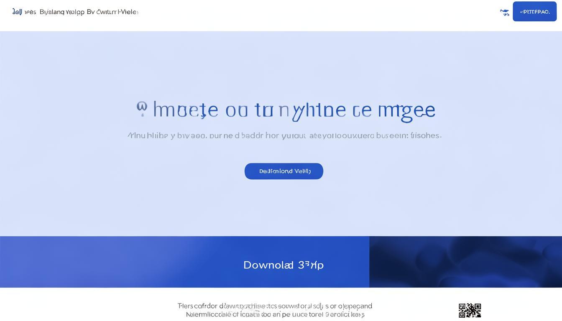Select the "Bv" navigation item
The image size is (562, 321).
[91, 12]
